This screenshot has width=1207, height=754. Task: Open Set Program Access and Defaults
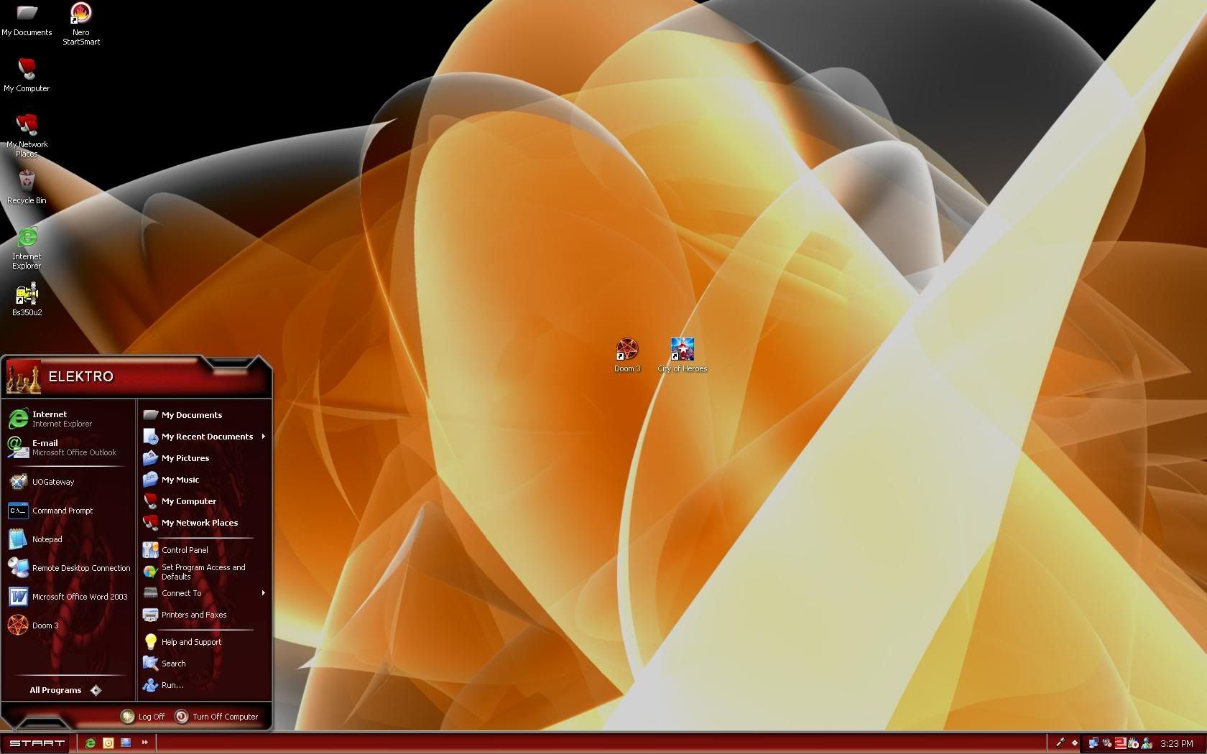coord(204,572)
